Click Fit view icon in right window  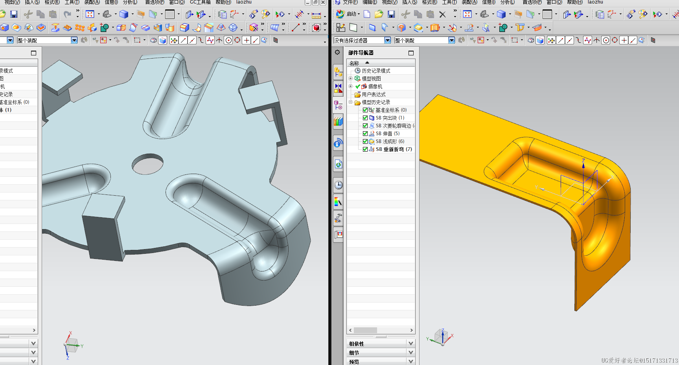click(x=467, y=15)
